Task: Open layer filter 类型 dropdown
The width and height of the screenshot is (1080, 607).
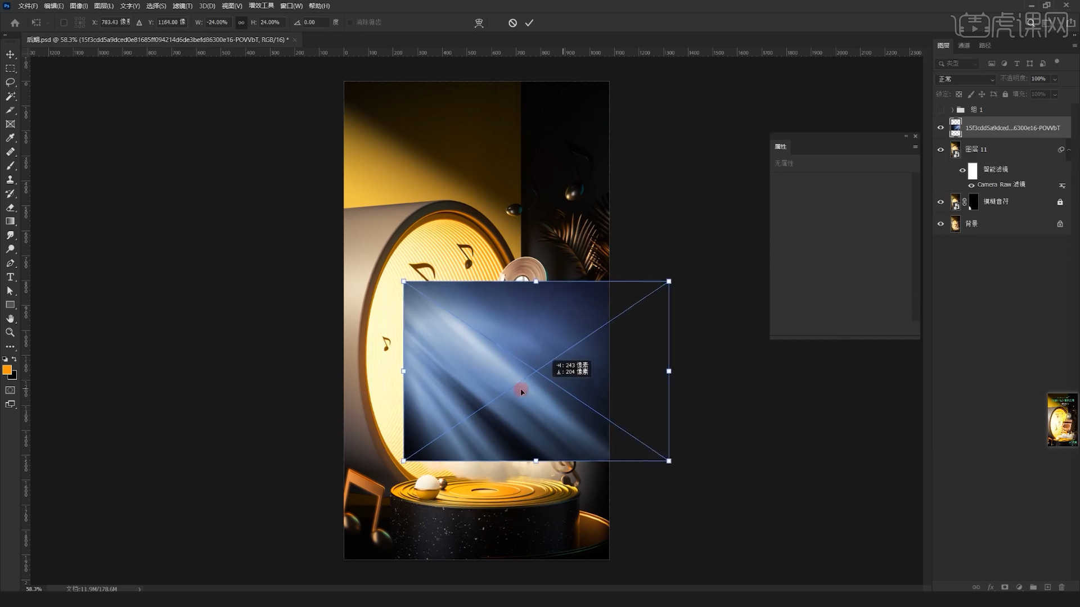Action: point(957,64)
